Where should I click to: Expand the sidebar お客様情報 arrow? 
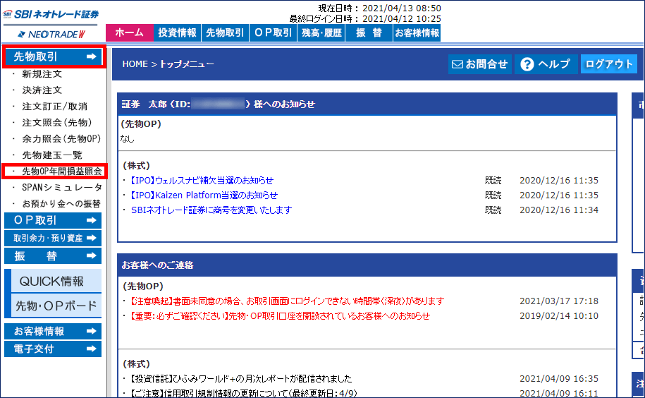pos(92,331)
